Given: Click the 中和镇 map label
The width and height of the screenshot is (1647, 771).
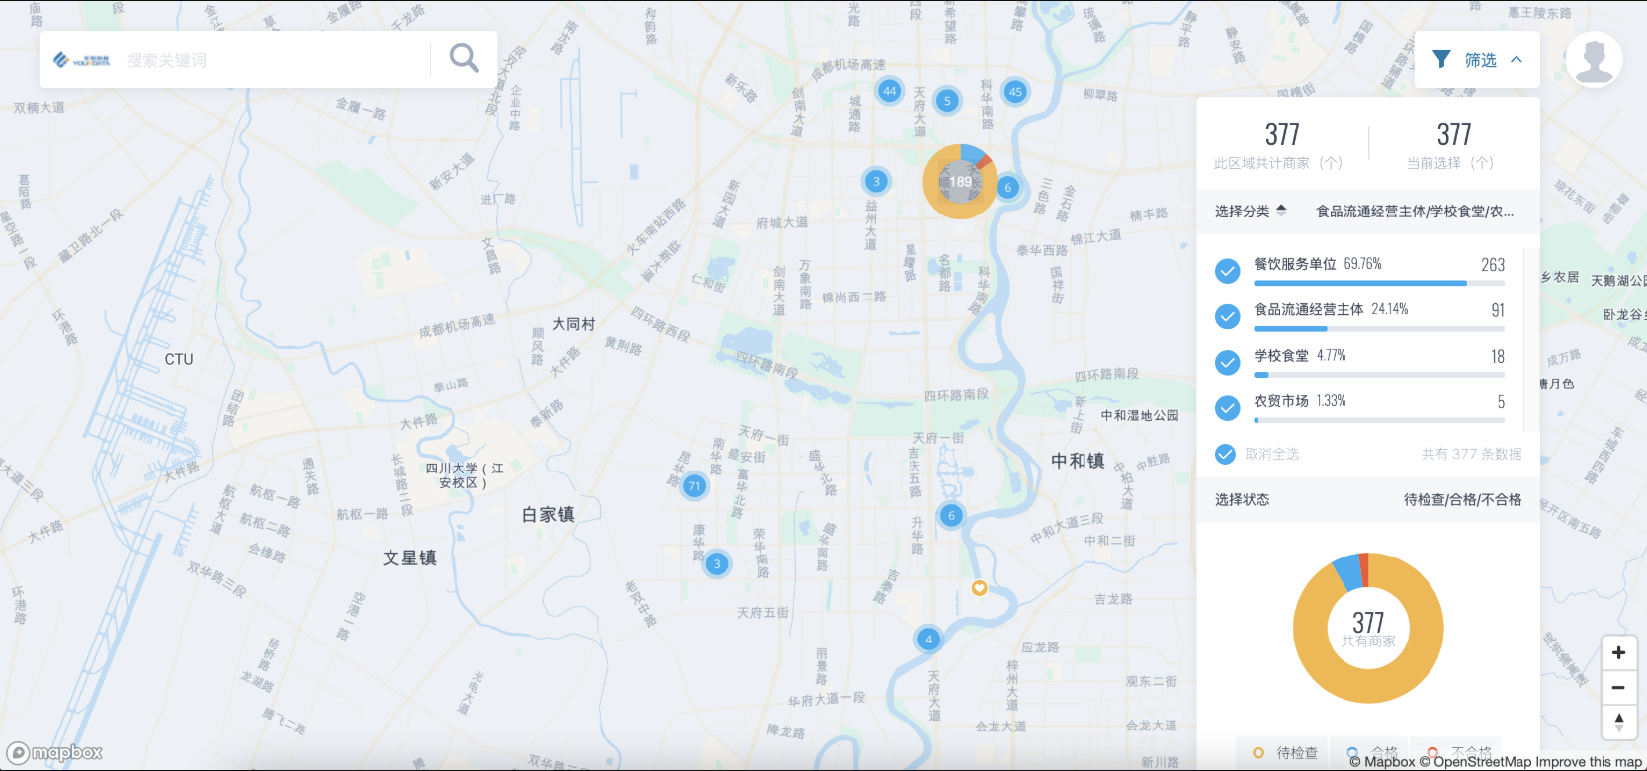Looking at the screenshot, I should click(1078, 461).
